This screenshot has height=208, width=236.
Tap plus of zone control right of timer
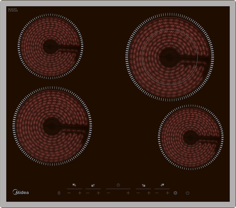coord(149,193)
